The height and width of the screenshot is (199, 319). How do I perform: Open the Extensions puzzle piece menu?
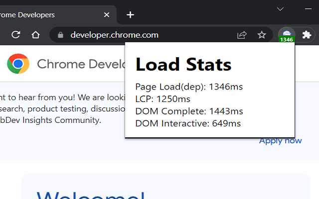tap(307, 35)
